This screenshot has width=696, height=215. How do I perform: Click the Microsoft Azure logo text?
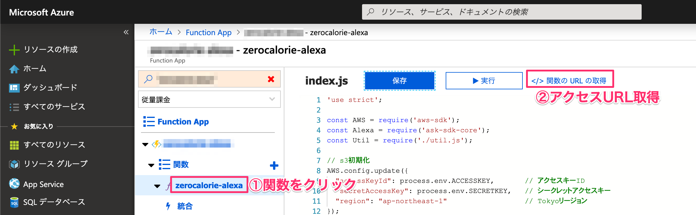(x=42, y=12)
